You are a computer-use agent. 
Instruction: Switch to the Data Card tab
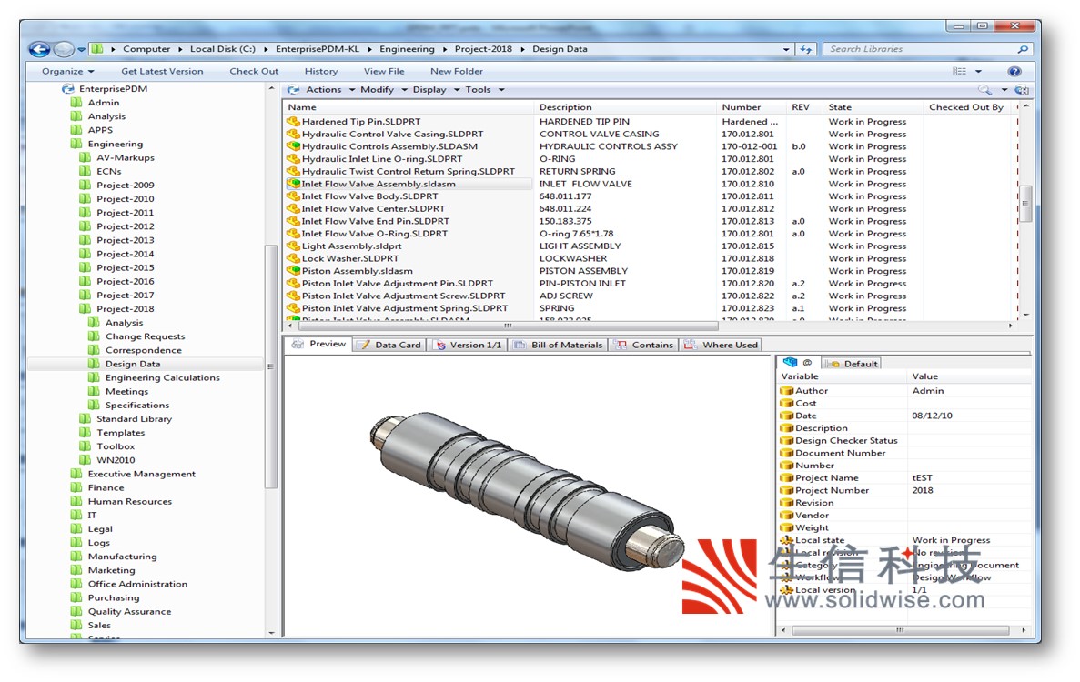(x=389, y=345)
